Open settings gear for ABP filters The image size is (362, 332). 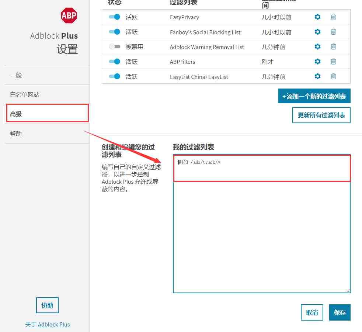317,62
